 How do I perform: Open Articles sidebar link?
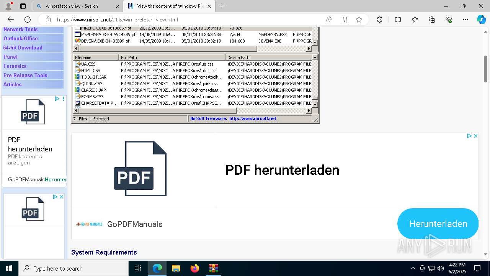pyautogui.click(x=13, y=84)
